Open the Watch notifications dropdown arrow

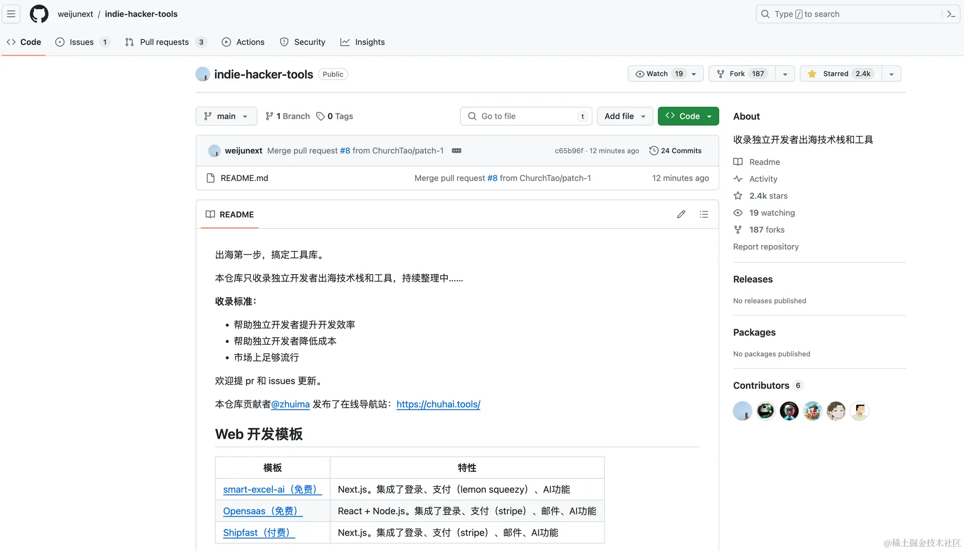tap(694, 74)
